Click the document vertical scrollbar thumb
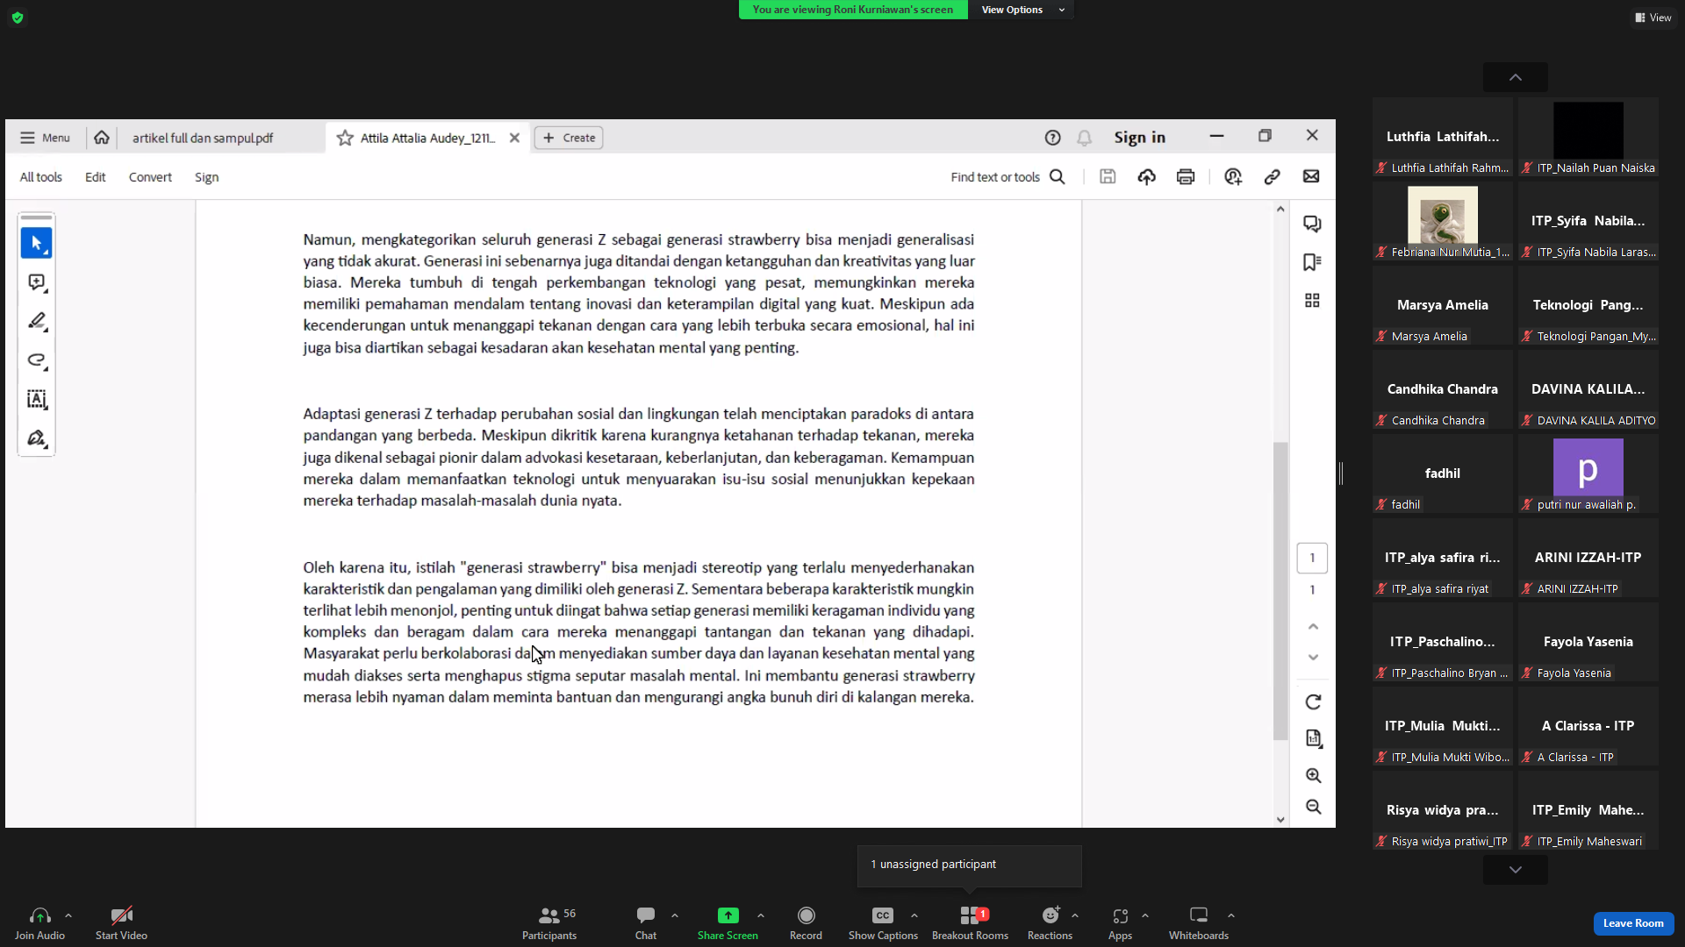 1280,591
